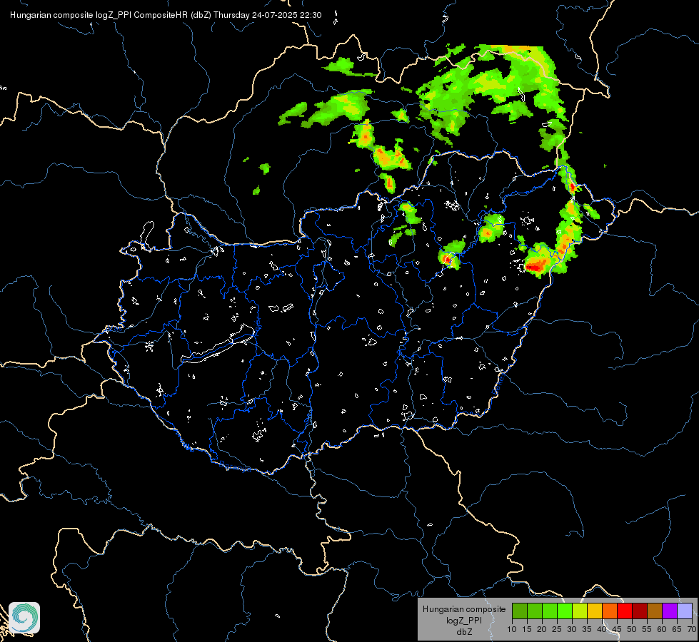Click the legend scale value '45'
The image size is (699, 642).
[x=616, y=630]
